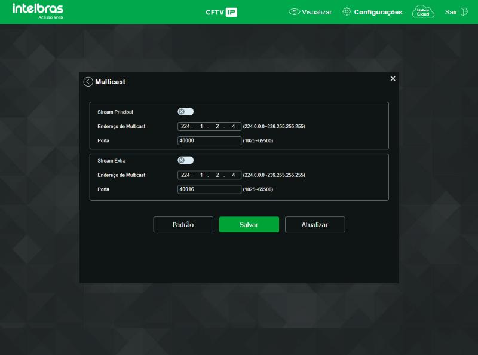478x355 pixels.
Task: Click the CFTV IP logo
Action: point(221,12)
